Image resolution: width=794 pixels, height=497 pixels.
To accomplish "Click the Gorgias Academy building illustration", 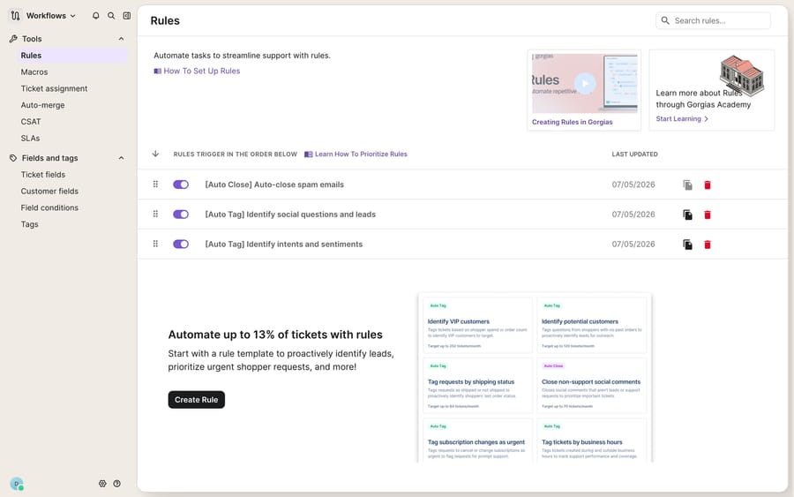I will tap(742, 76).
